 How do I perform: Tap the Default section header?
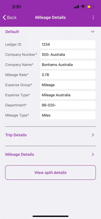12,32
